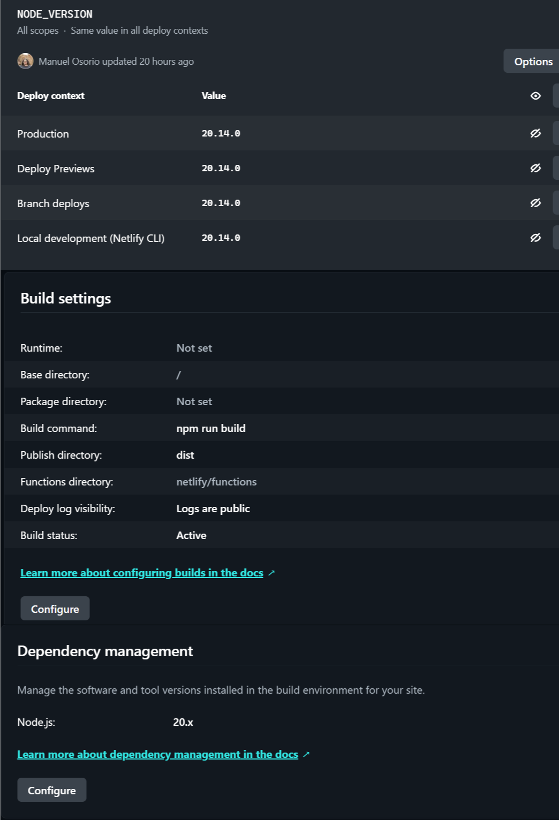Open the dependency management docs link
Screen dimensions: 559x820
coord(157,754)
